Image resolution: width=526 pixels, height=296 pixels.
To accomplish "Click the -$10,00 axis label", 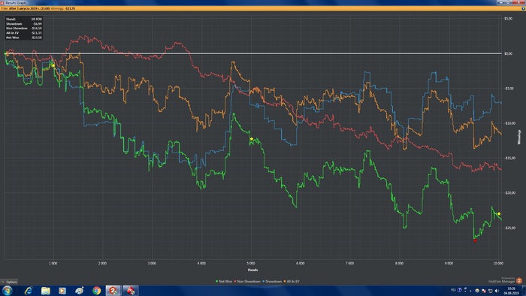I will (509, 123).
